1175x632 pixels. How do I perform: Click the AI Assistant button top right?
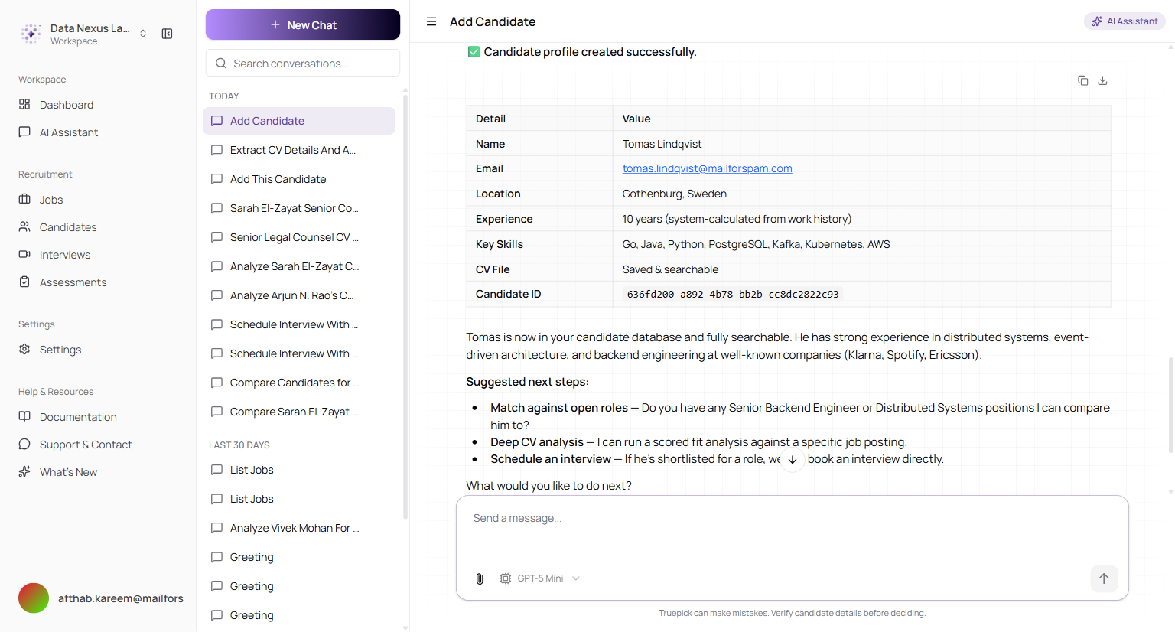tap(1125, 21)
